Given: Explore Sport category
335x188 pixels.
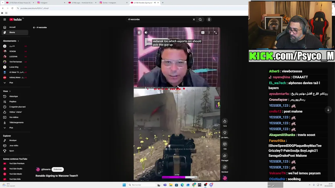Looking at the screenshot, I should point(15,151).
